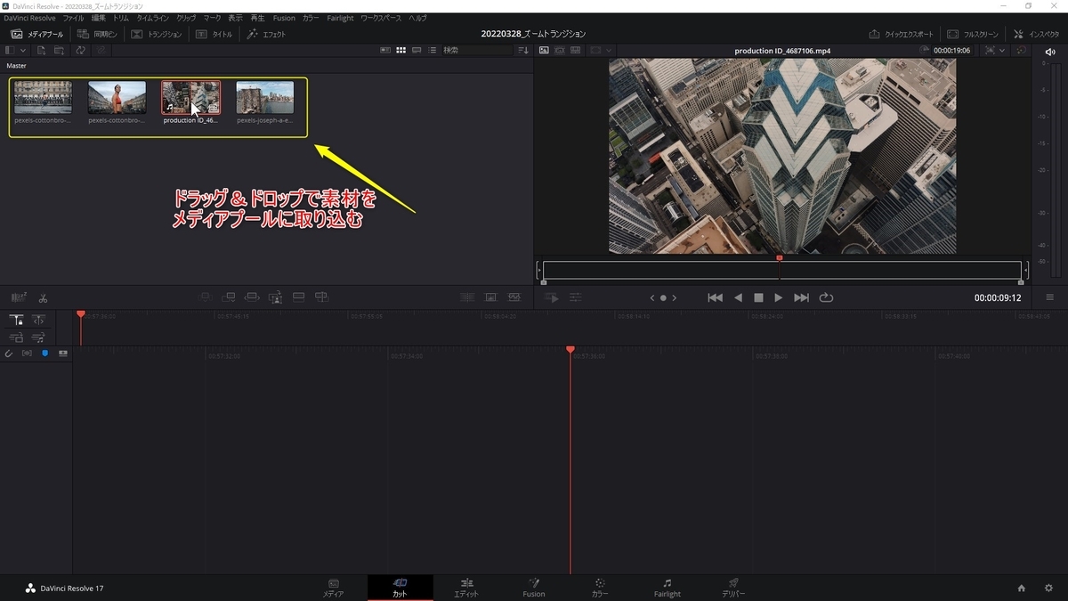Click the import media file icon
The image size is (1068, 601).
(x=41, y=51)
